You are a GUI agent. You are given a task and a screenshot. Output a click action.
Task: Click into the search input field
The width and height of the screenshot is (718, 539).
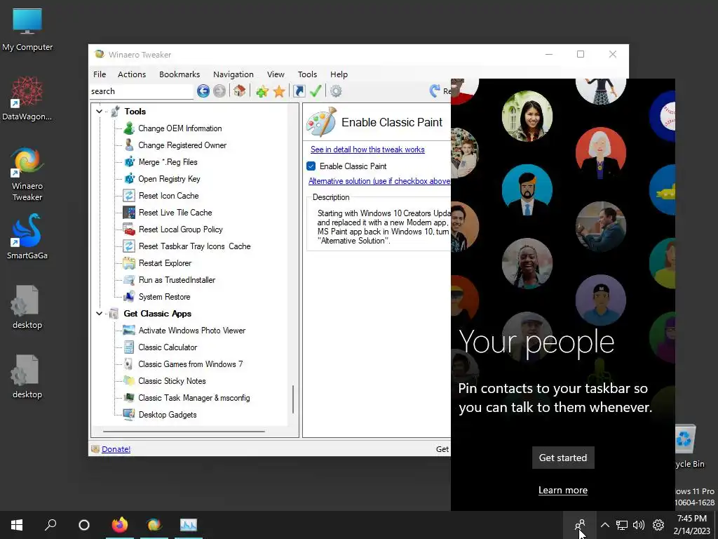click(x=141, y=91)
